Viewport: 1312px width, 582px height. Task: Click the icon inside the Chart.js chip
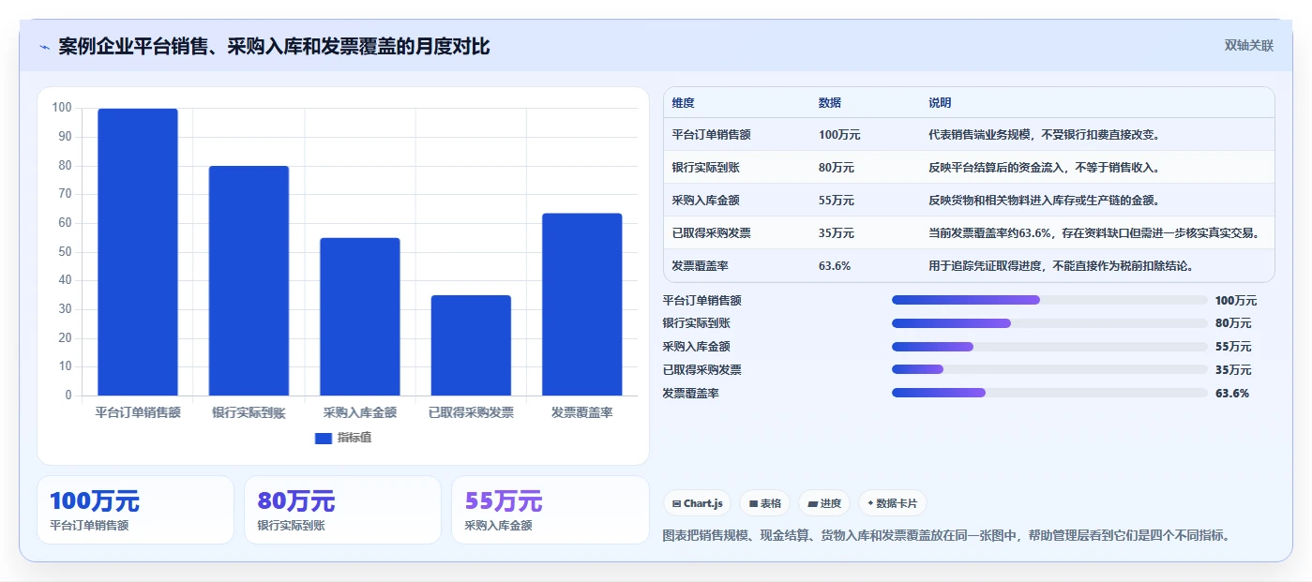pos(676,503)
